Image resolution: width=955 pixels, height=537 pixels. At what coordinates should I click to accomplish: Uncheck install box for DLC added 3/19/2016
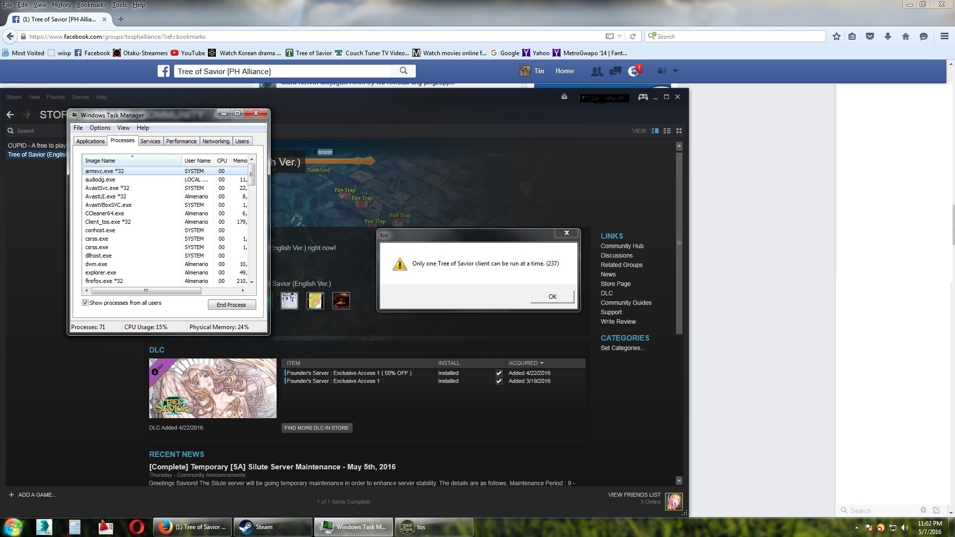click(x=499, y=381)
